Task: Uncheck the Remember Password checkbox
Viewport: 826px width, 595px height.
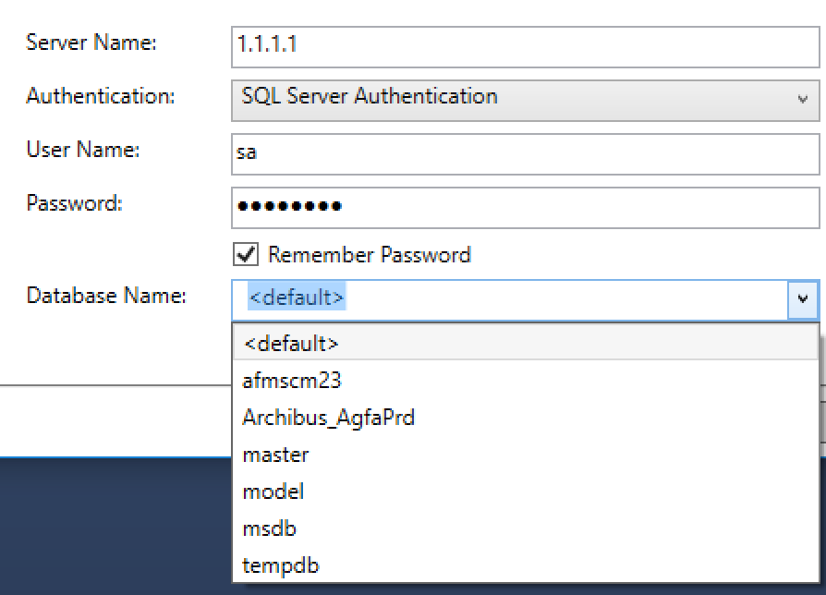Action: tap(246, 255)
